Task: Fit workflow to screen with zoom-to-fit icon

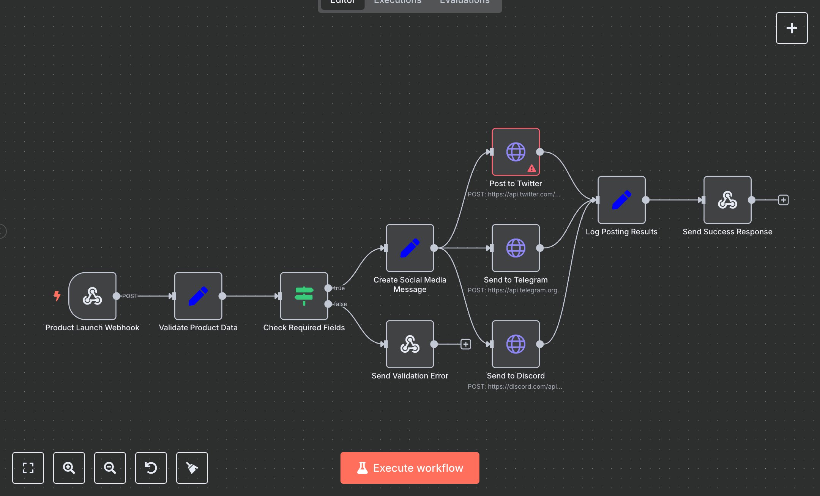Action: 28,468
